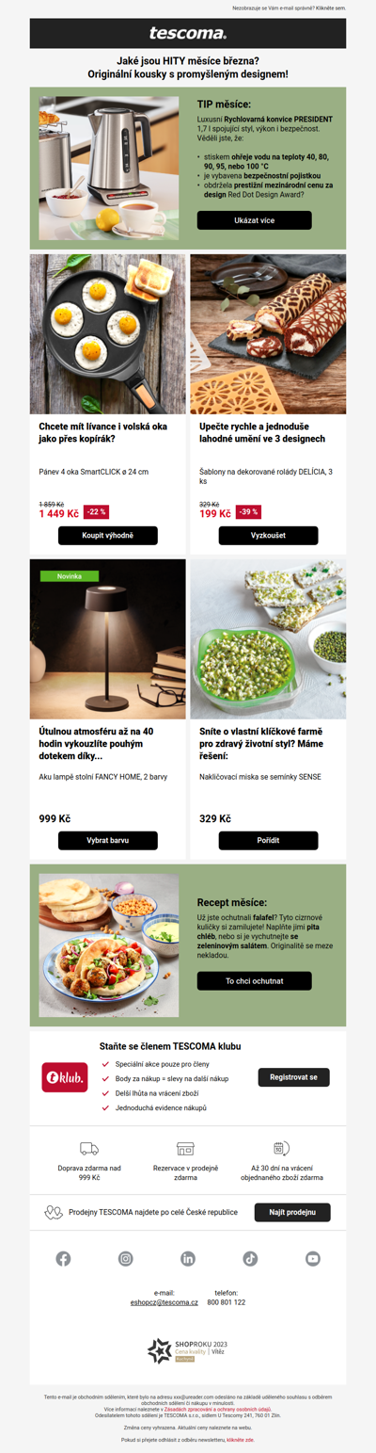This screenshot has height=1453, width=376.
Task: Open the Instagram social icon
Action: coord(126,1258)
